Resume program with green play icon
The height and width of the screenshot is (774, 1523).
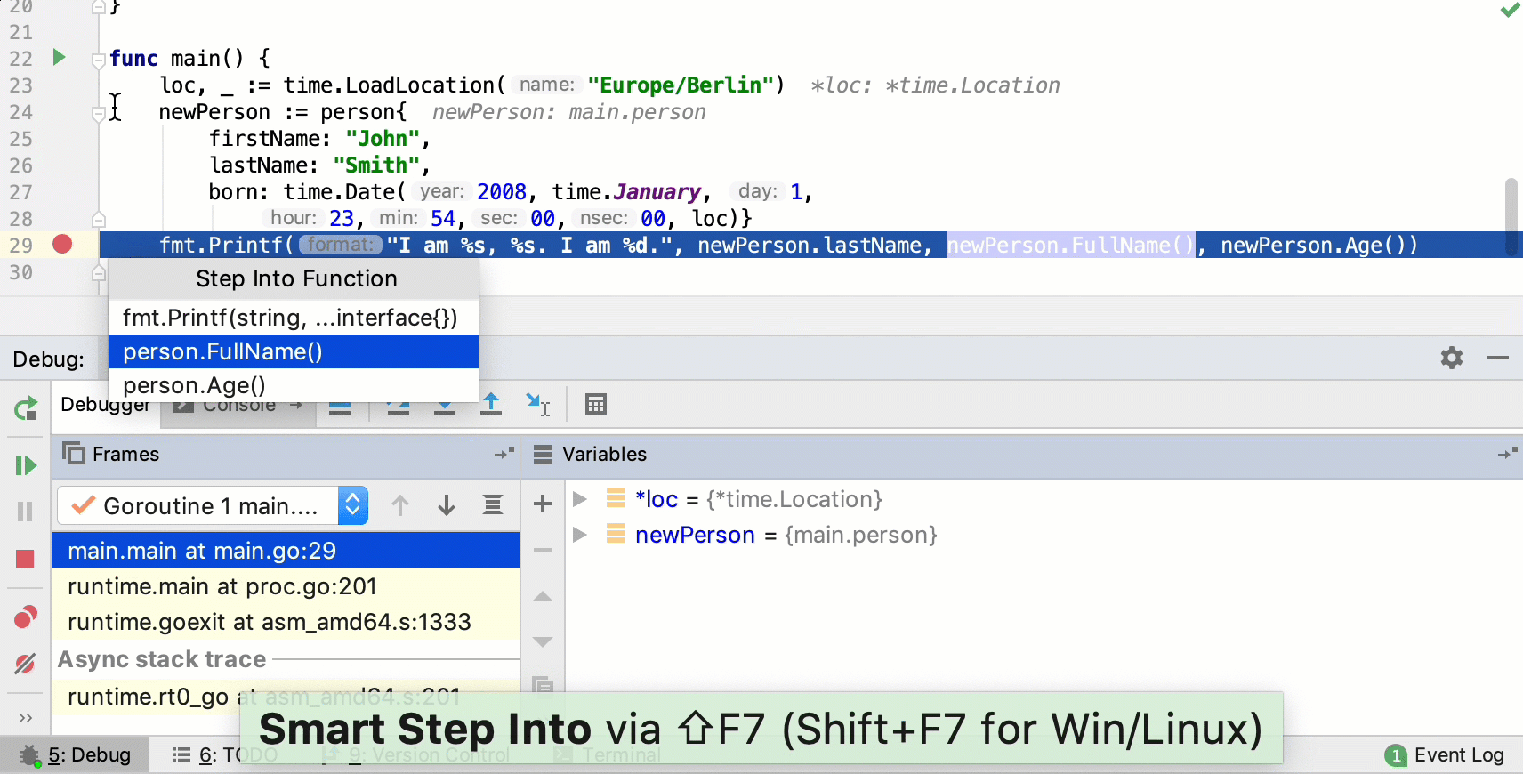tap(26, 465)
